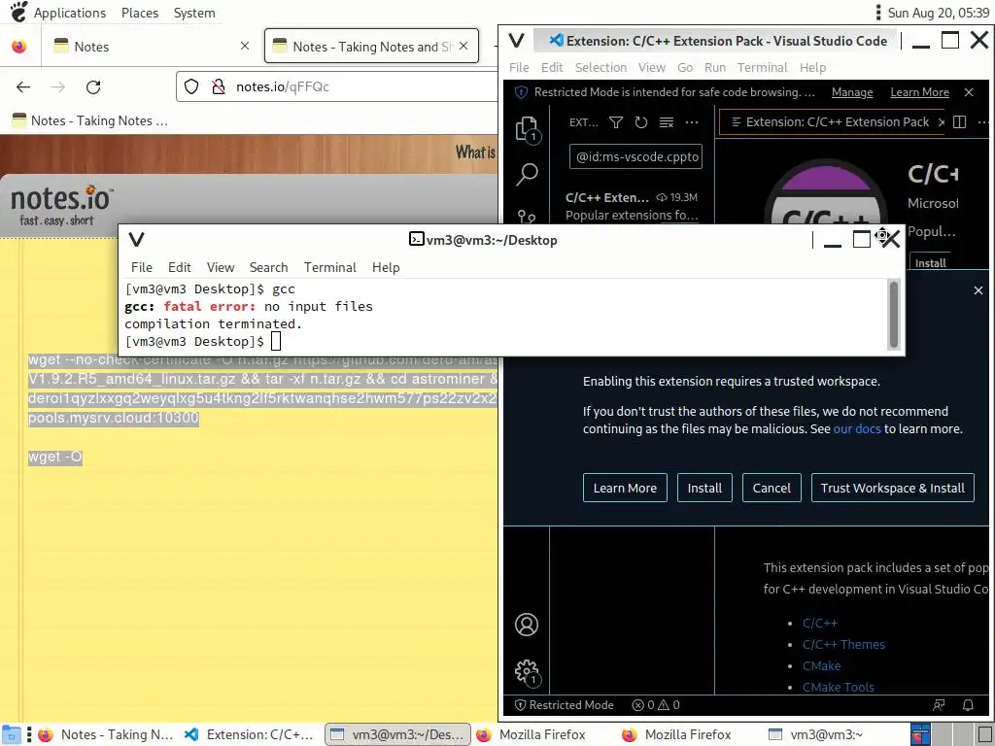Open the VS Code notifications bell
This screenshot has width=995, height=746.
point(969,705)
